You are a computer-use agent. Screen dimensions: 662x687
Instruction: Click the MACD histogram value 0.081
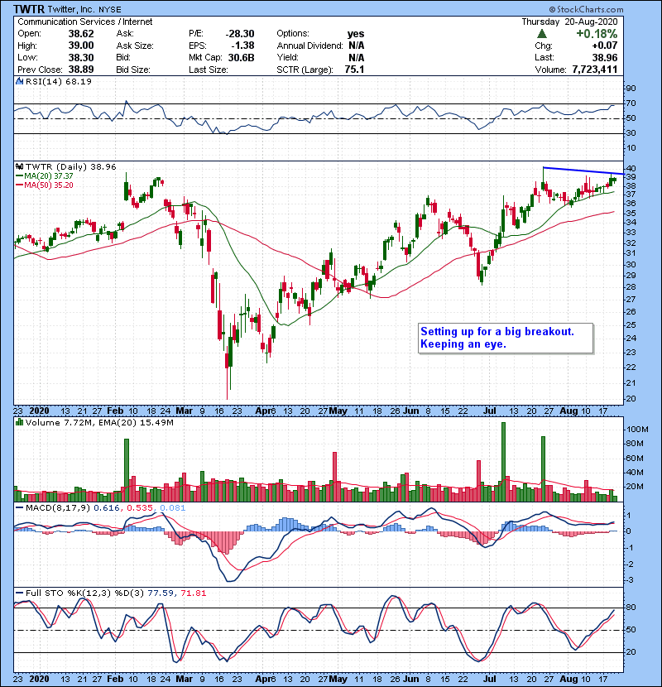pyautogui.click(x=173, y=508)
